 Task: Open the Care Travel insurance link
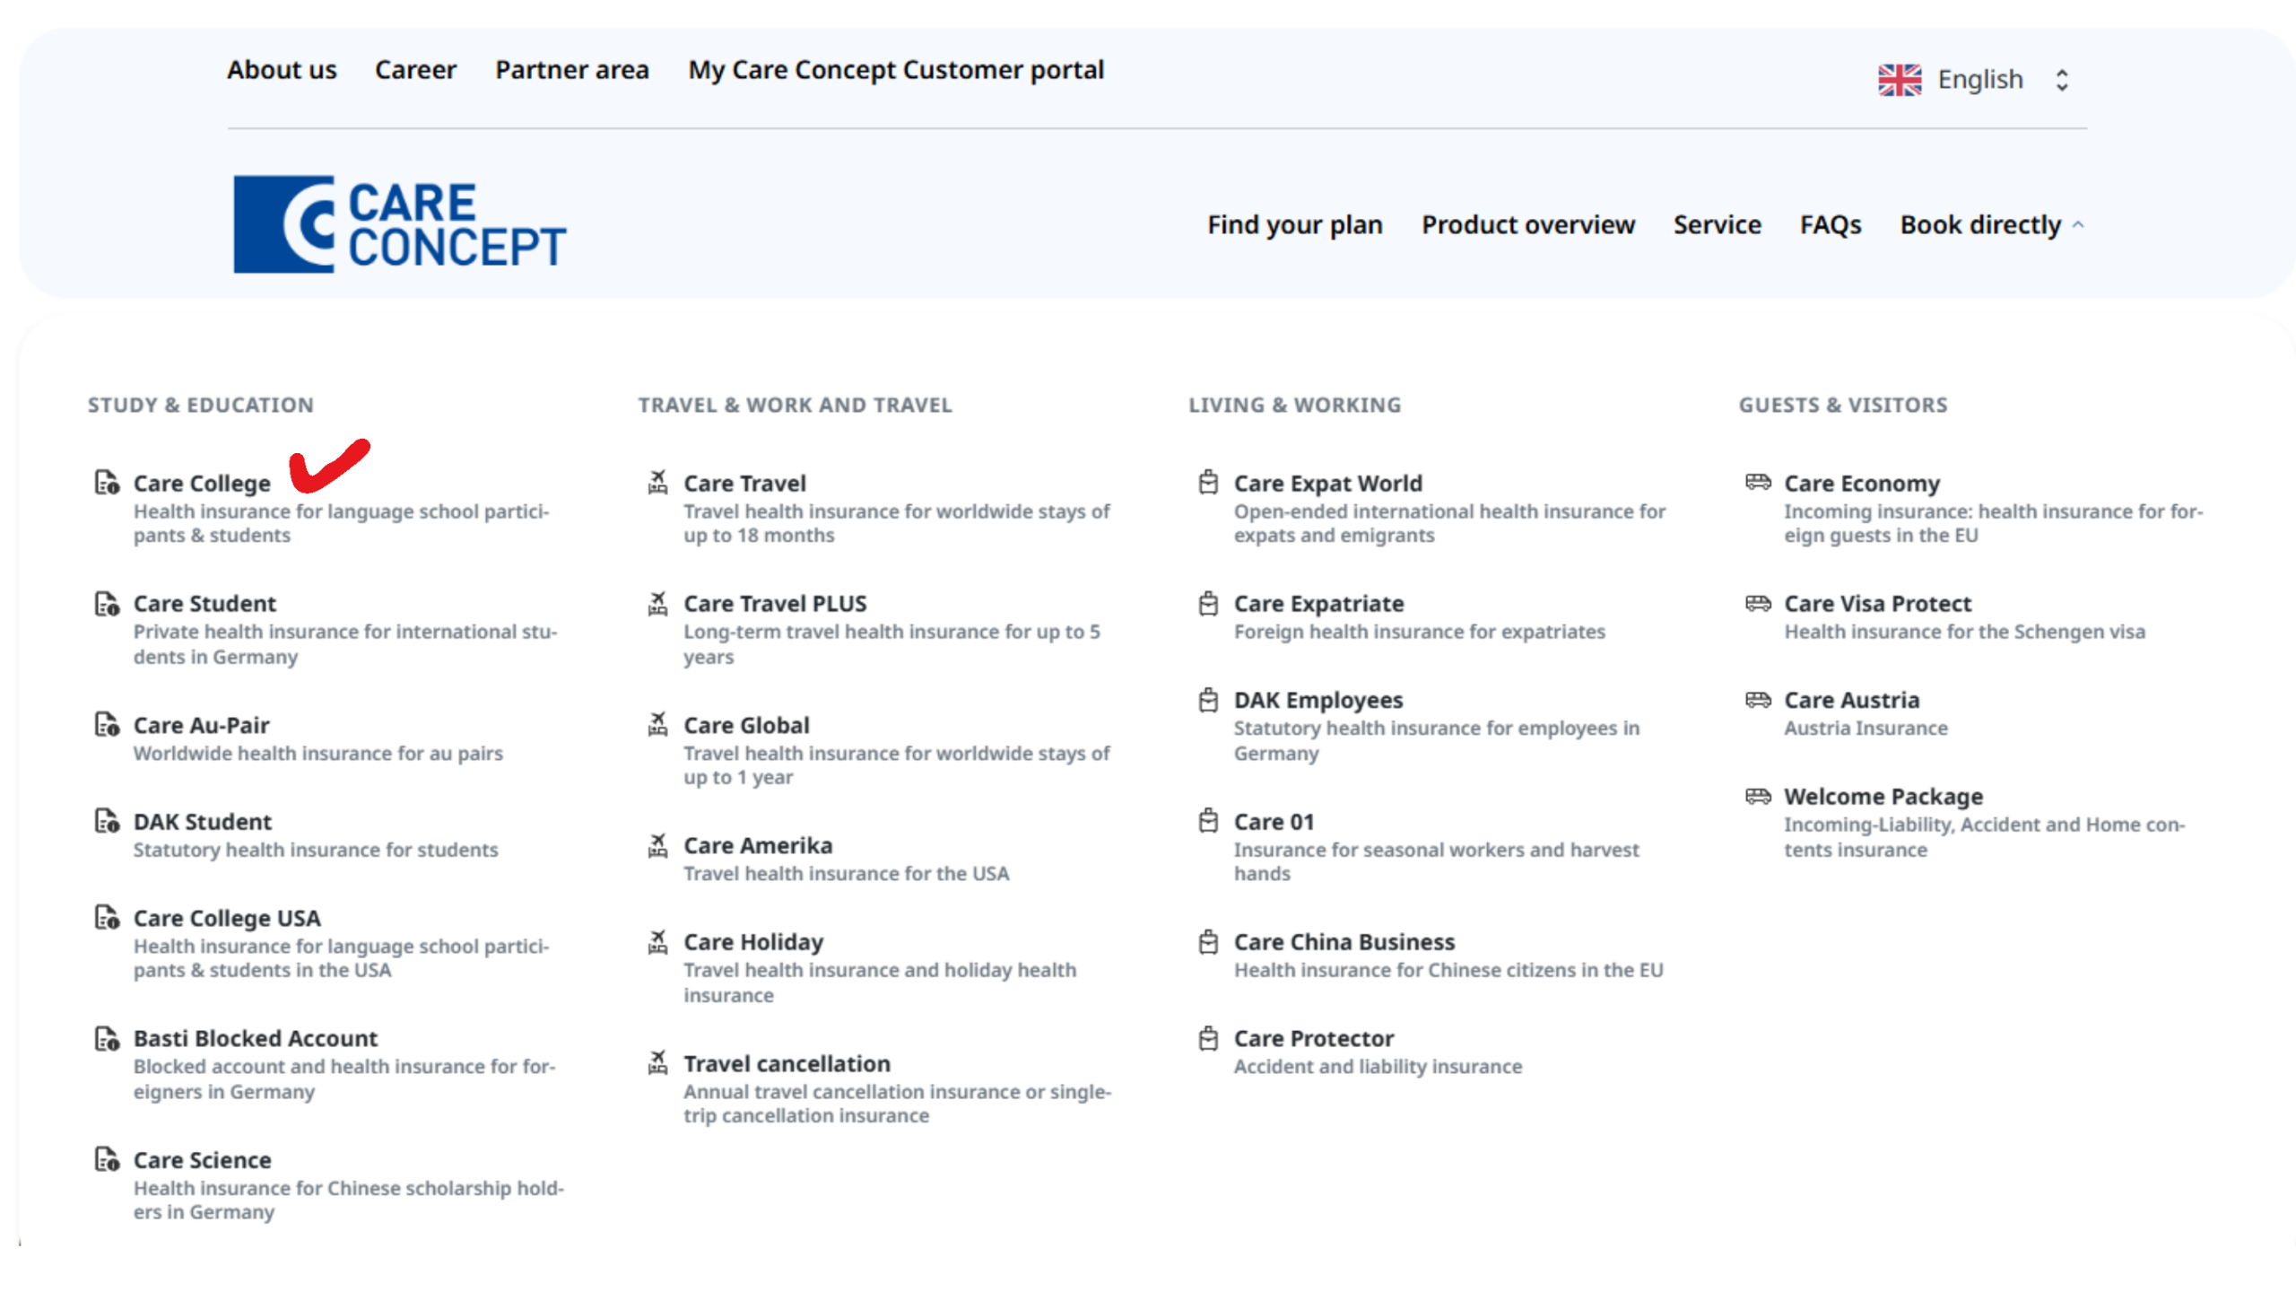click(x=744, y=484)
